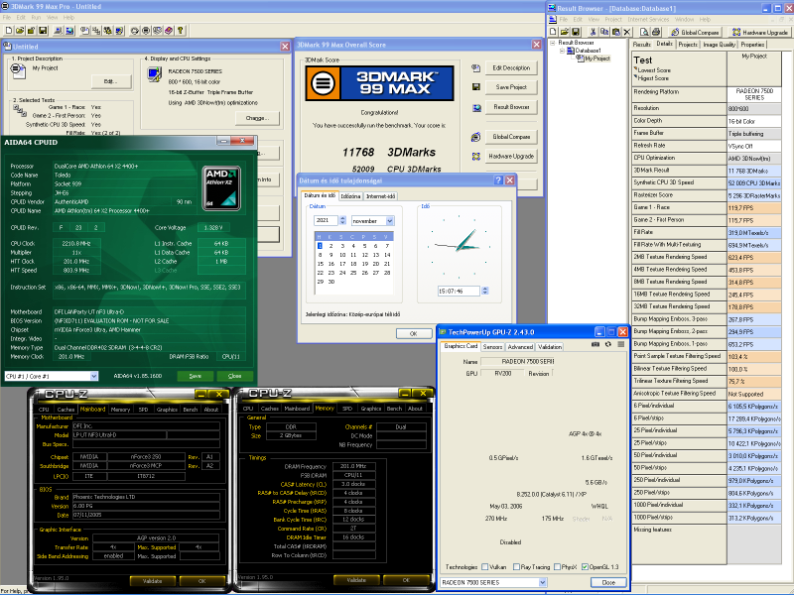Click Open folder icon in Result Browser toolbar
Screen dimensions: 794x595
[x=565, y=32]
